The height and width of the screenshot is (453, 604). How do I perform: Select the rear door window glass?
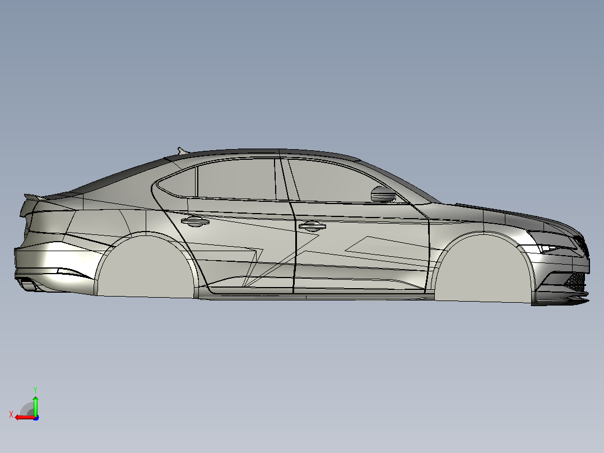click(x=237, y=179)
